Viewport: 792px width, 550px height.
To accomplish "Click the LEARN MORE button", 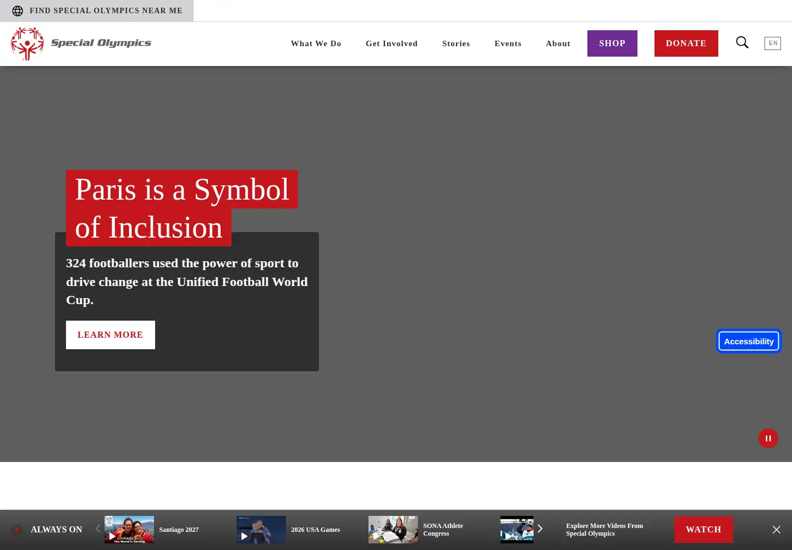I will coord(111,335).
